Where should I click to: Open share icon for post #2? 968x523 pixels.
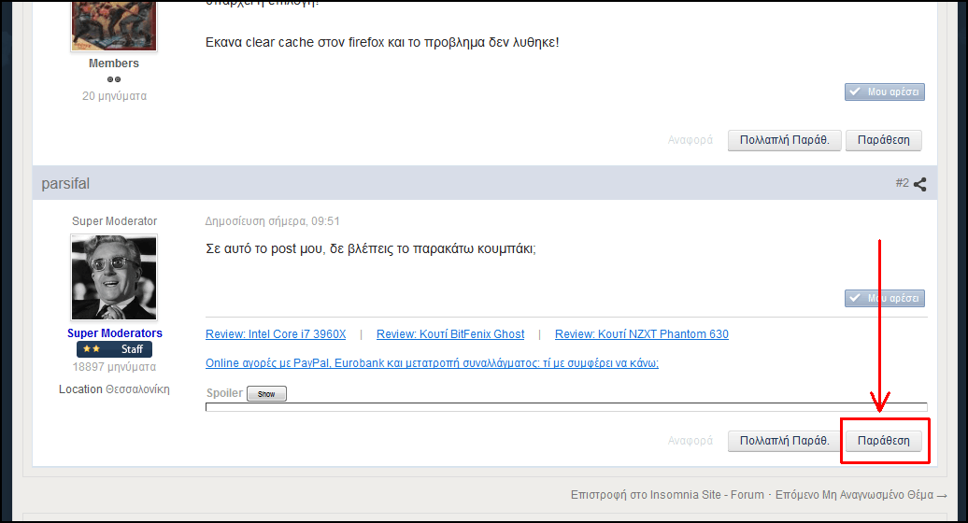(x=919, y=184)
